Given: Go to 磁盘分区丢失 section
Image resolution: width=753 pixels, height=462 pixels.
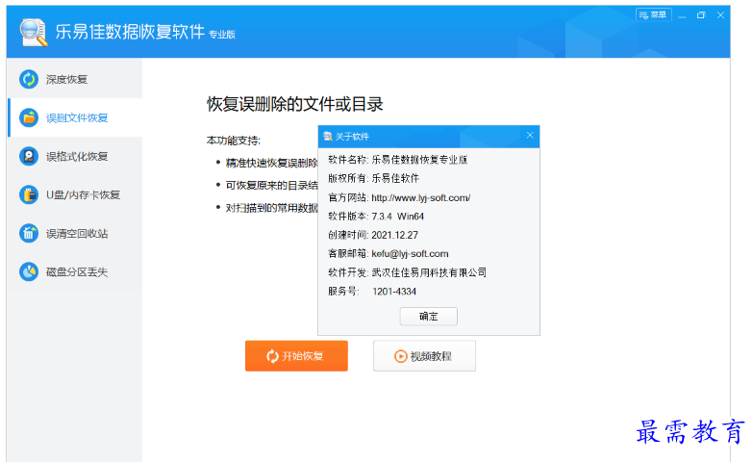Looking at the screenshot, I should (x=75, y=271).
